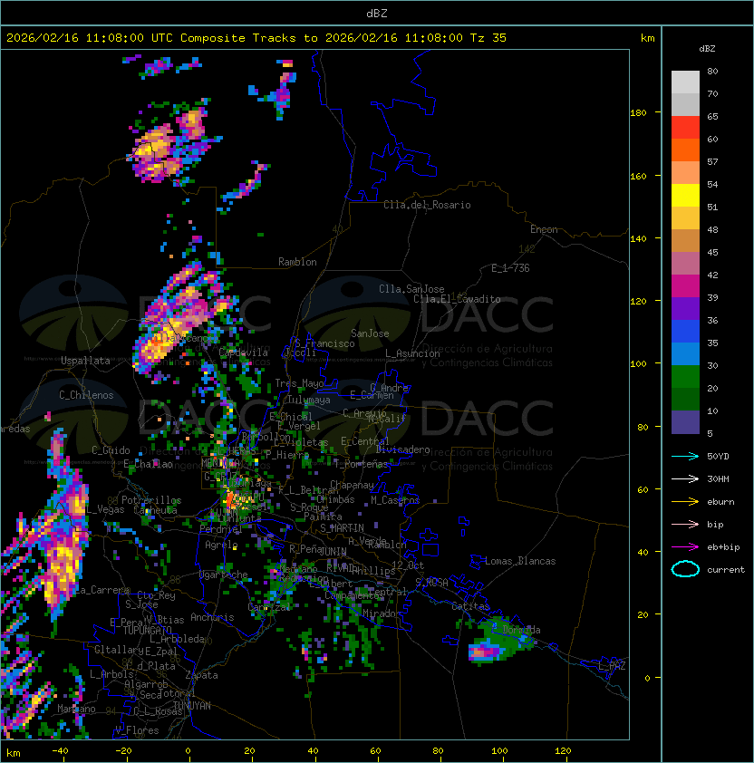Click the 180 km mark on vertical axis
This screenshot has height=763, width=754.
(x=638, y=113)
